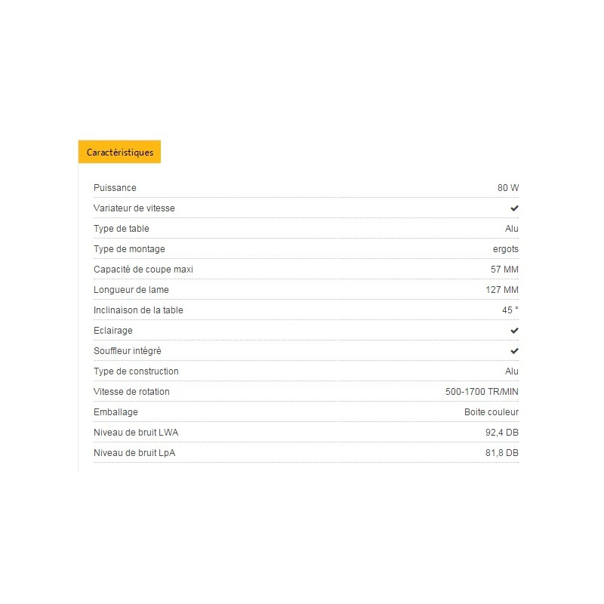Select the Type de construction label
The image size is (604, 604).
pos(136,371)
